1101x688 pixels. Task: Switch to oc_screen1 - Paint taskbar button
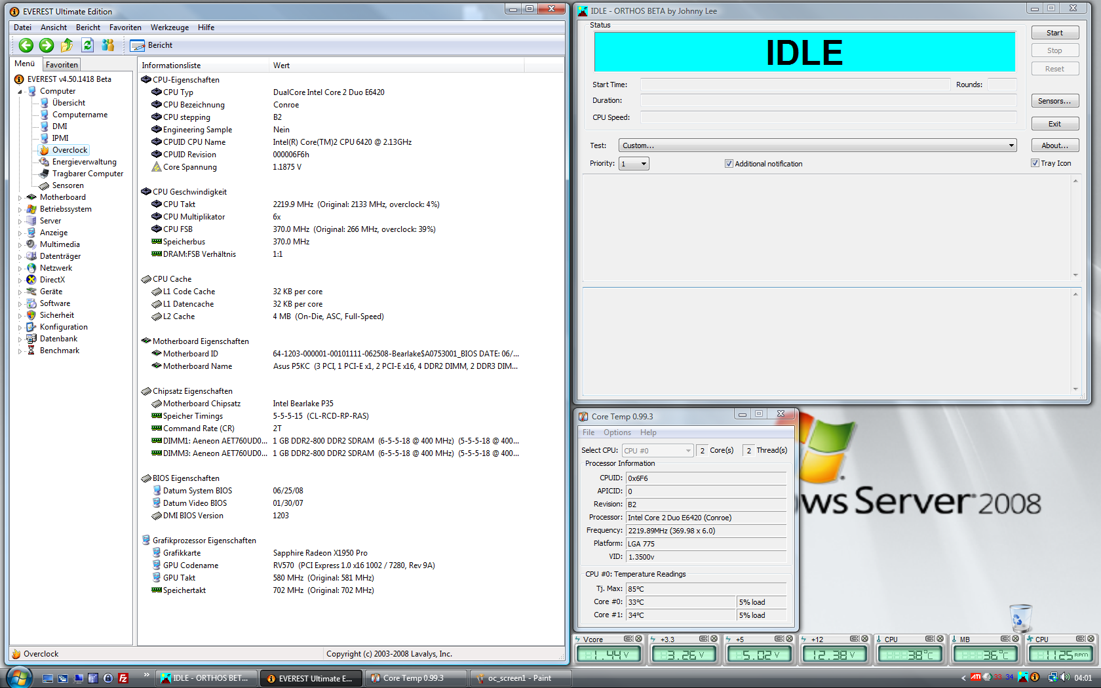coord(521,678)
